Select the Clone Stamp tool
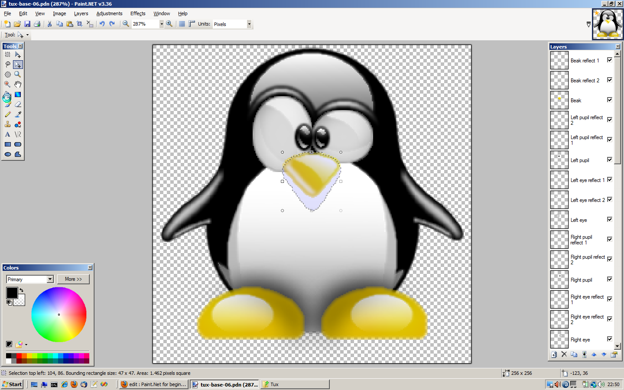This screenshot has height=390, width=624. [8, 124]
